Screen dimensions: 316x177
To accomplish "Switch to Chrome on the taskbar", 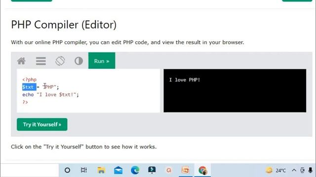I will pyautogui.click(x=202, y=171).
